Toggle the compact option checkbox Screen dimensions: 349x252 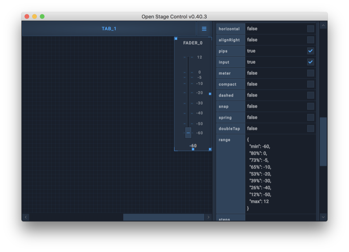coord(310,84)
